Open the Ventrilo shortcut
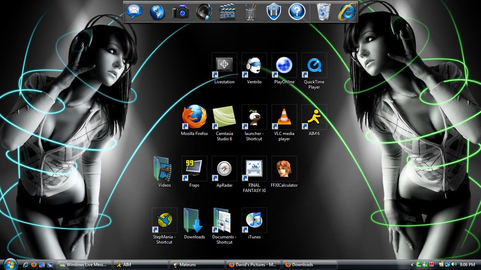This screenshot has width=481, height=270. click(254, 66)
